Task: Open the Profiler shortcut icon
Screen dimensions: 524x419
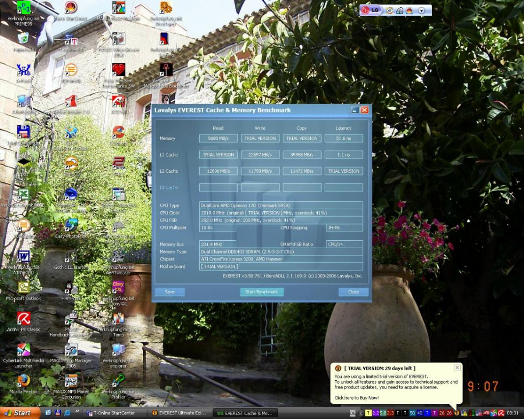Action: (118, 381)
